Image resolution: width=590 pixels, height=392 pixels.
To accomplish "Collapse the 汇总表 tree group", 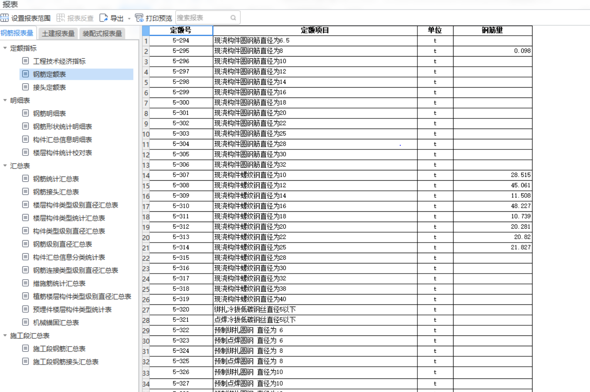I will [x=5, y=166].
